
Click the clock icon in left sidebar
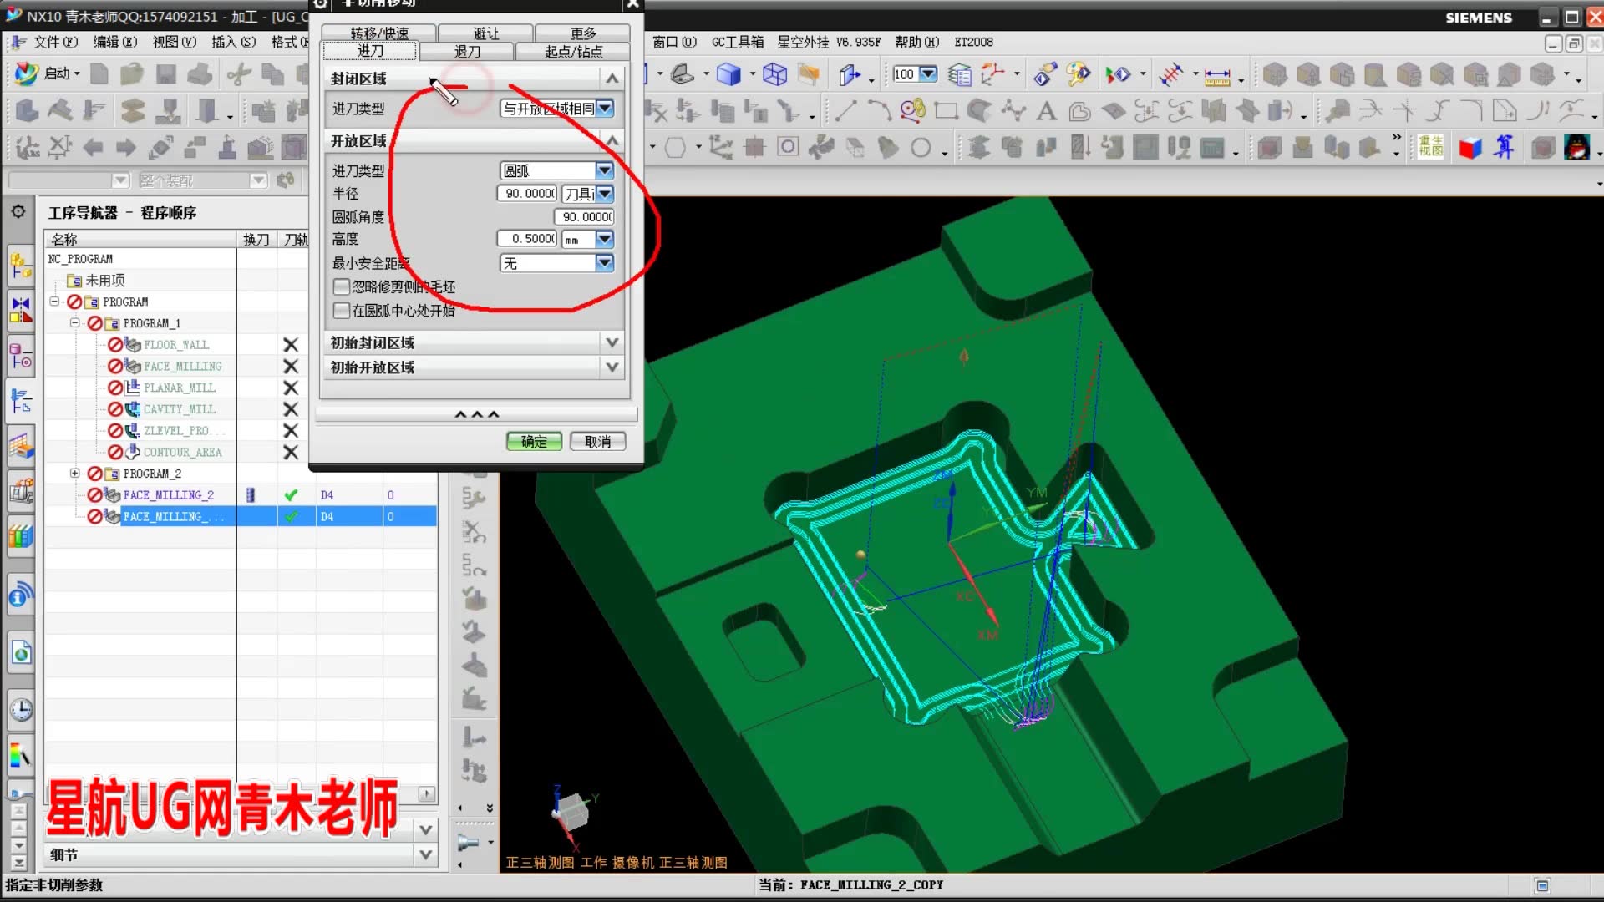[21, 710]
